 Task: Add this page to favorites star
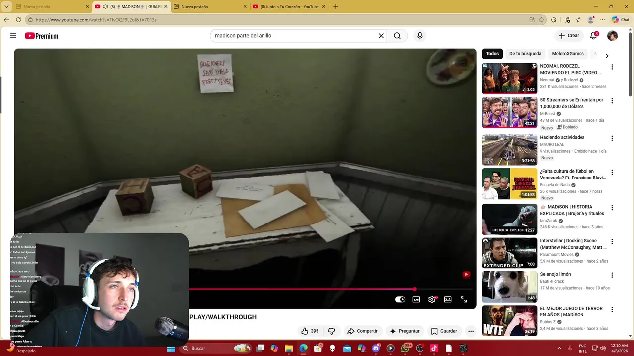[541, 20]
